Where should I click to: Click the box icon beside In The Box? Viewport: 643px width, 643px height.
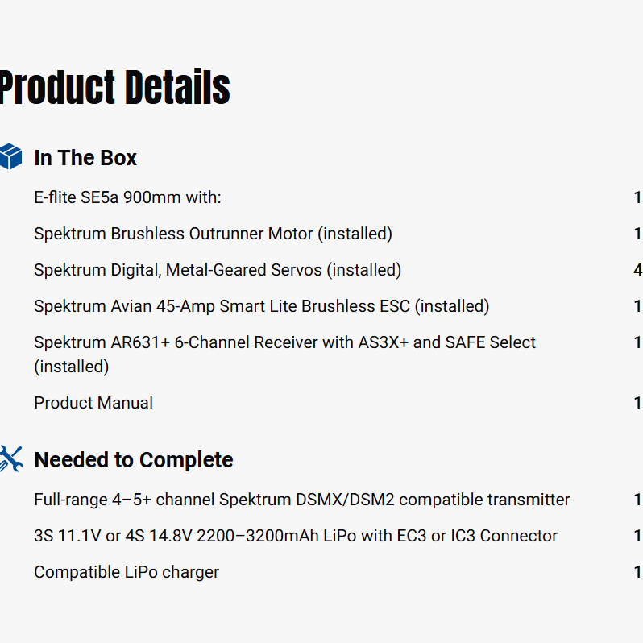[10, 156]
